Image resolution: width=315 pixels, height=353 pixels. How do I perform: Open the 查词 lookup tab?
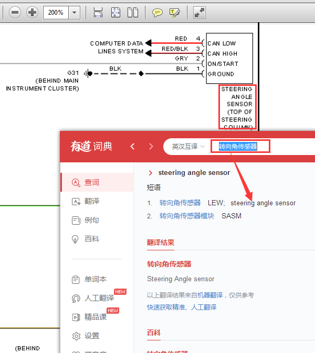pyautogui.click(x=97, y=182)
